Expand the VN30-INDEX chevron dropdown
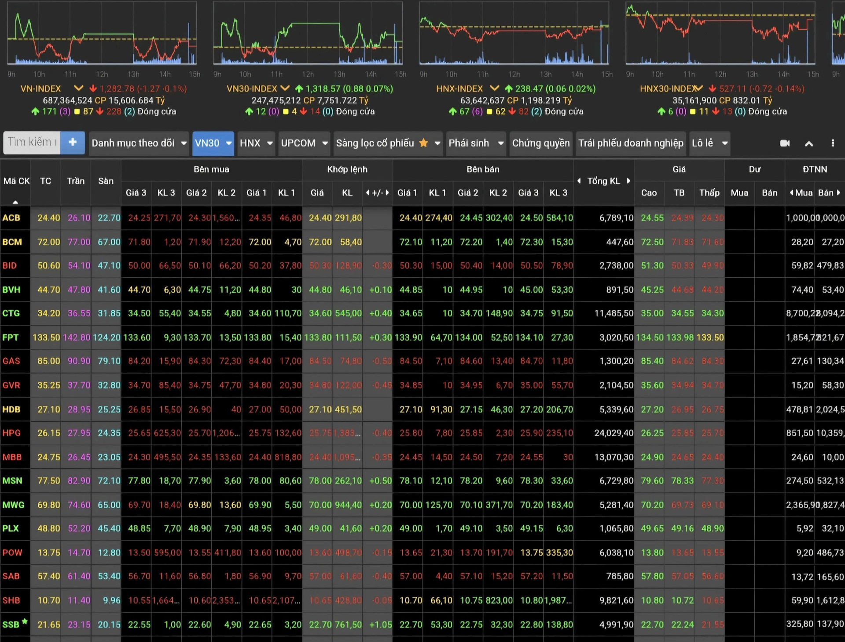The width and height of the screenshot is (845, 642). [285, 88]
